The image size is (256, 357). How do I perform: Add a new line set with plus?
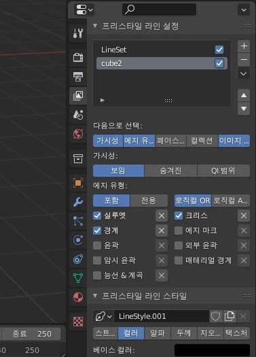244,46
